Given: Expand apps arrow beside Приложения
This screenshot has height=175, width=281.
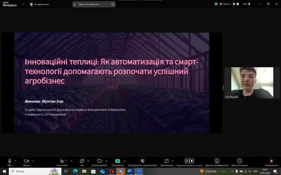Looking at the screenshot, I should [x=172, y=161].
